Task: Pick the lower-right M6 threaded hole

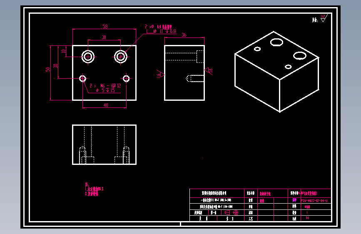Action: point(126,79)
